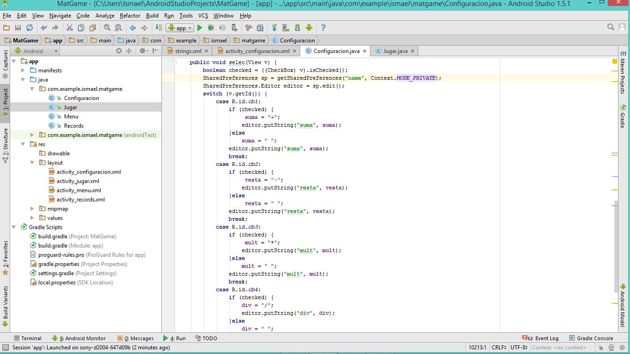
Task: Collapse the app module tree node
Action: pyautogui.click(x=14, y=61)
